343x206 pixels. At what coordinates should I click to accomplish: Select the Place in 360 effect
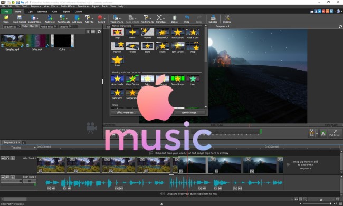(x=193, y=33)
